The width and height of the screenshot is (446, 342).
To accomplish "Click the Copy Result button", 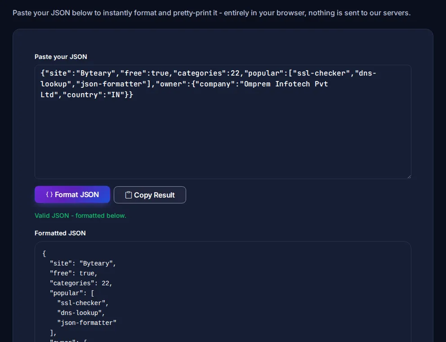I will click(x=150, y=195).
